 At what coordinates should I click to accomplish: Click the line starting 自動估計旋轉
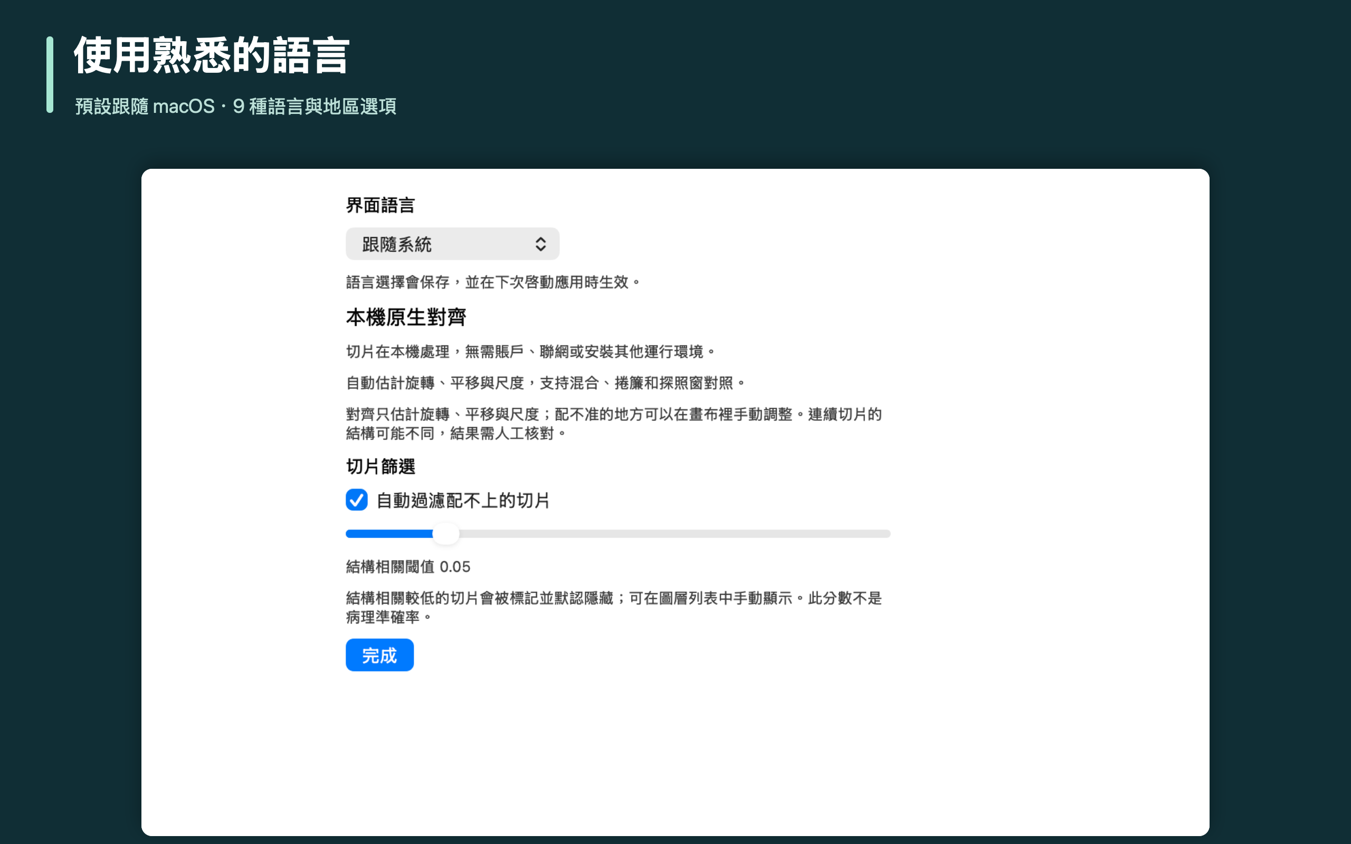click(x=546, y=383)
